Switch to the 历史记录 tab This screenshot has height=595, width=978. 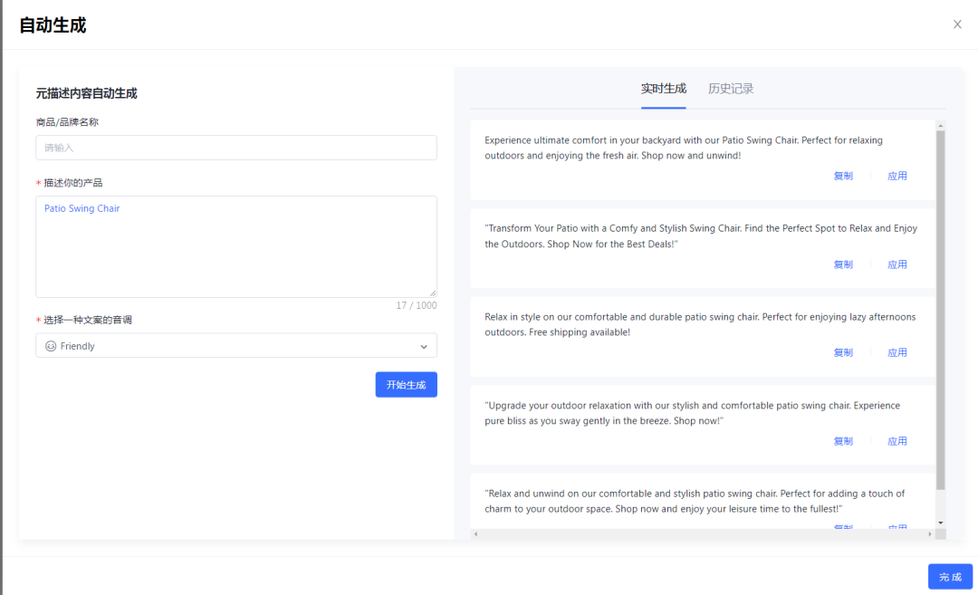tap(731, 89)
